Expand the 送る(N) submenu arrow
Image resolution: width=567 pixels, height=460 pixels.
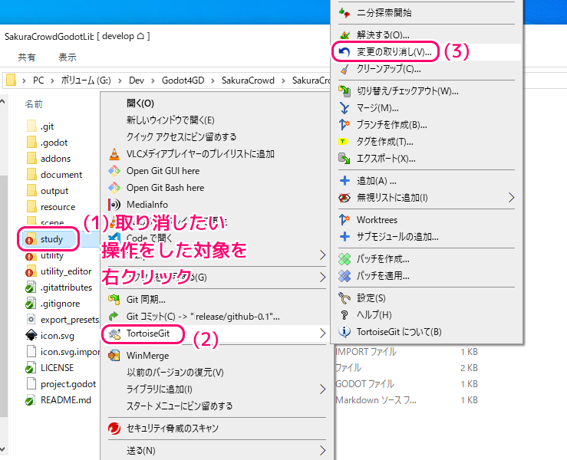[322, 450]
